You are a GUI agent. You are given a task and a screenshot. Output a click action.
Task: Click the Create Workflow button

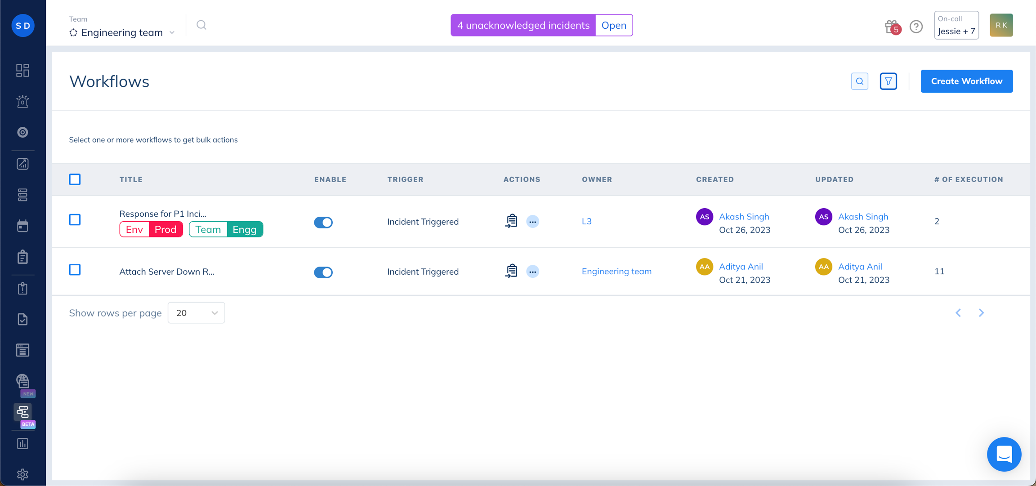(x=966, y=81)
